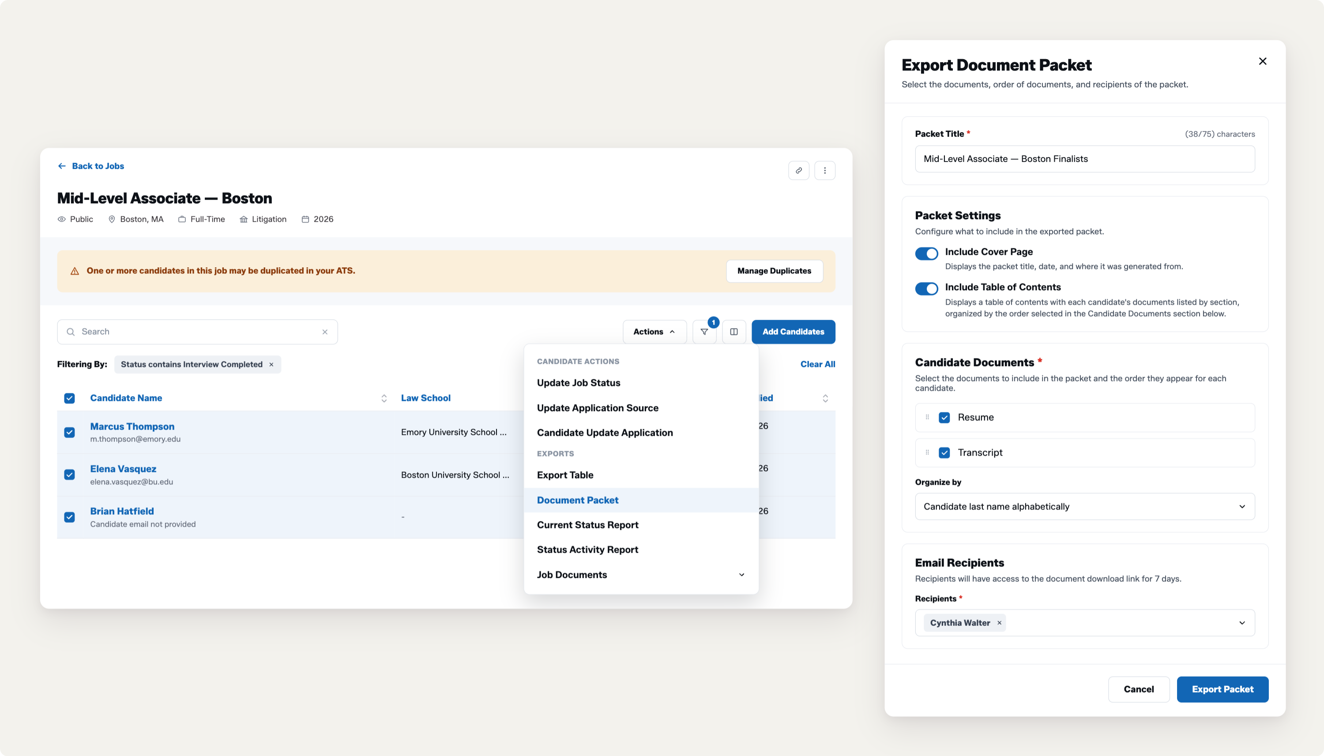Click the elena.vasquez@bu.edu email text
This screenshot has height=756, width=1324.
(x=132, y=482)
